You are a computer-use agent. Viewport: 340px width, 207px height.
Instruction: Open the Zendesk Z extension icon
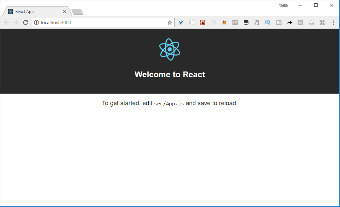(x=322, y=22)
